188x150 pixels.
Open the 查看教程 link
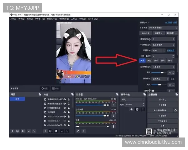(171, 51)
